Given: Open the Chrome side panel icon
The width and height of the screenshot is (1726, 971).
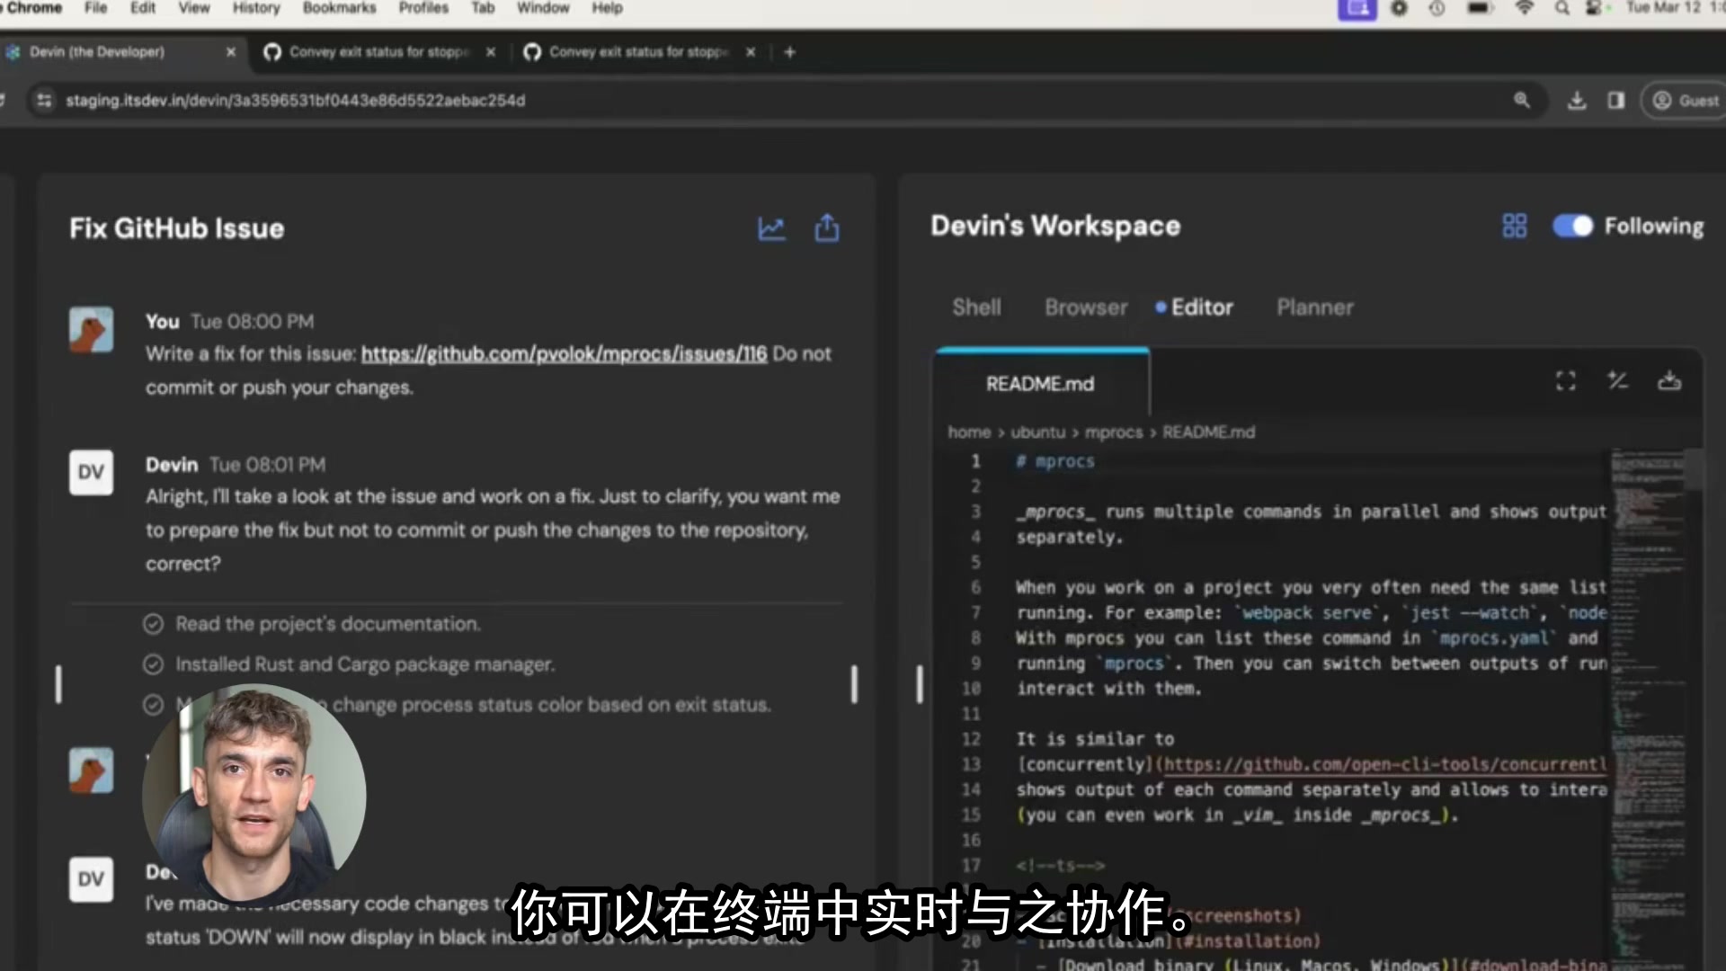Looking at the screenshot, I should [1615, 101].
